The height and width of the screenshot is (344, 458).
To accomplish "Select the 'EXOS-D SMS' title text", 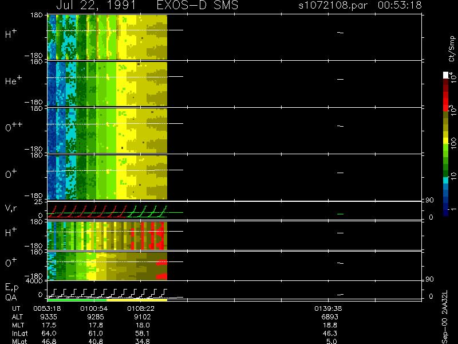I will coord(198,5).
